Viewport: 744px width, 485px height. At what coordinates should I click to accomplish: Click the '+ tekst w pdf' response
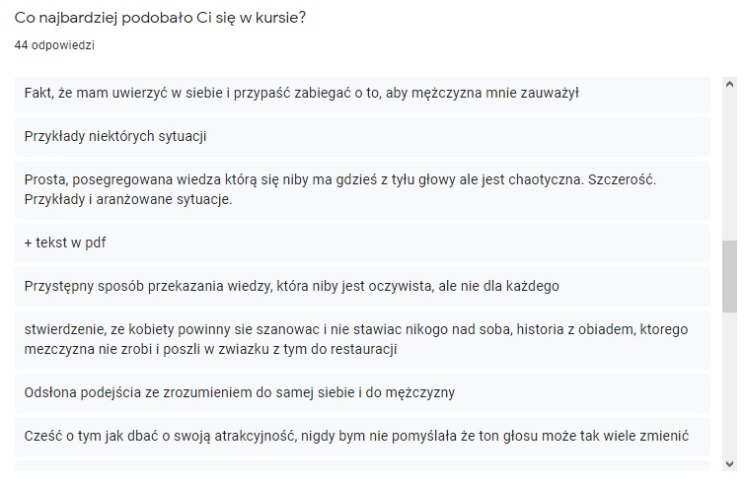(362, 242)
